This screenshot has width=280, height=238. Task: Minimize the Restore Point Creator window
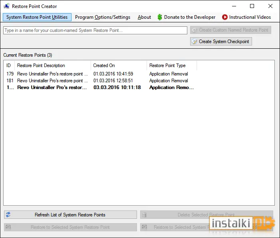coord(234,6)
